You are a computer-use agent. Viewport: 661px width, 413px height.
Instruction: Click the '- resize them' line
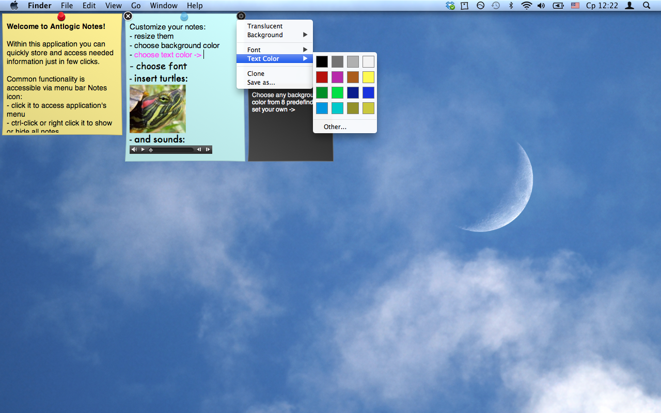[151, 36]
